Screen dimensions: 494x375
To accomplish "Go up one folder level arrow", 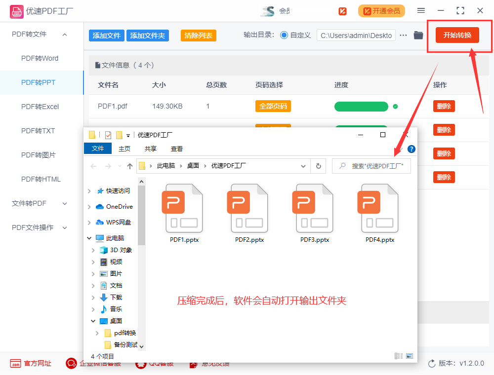I will tap(130, 166).
